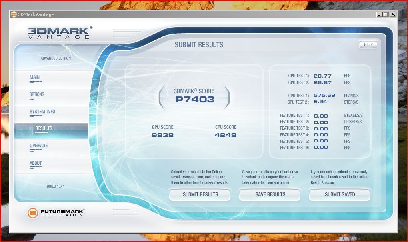Click CPU Test 1 value 575.69

[324, 95]
